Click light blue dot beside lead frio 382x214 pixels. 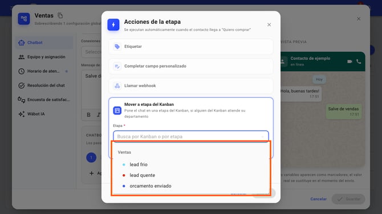click(124, 164)
